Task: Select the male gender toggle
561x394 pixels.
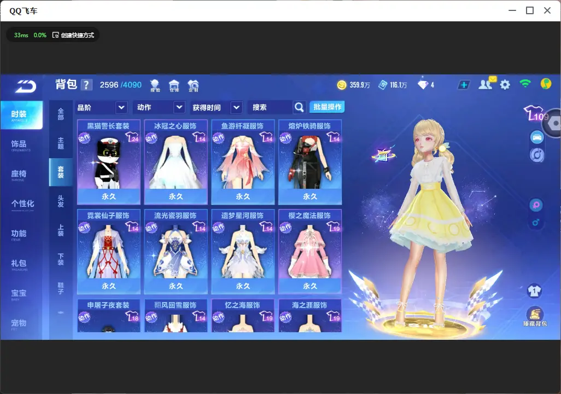Action: [x=536, y=222]
